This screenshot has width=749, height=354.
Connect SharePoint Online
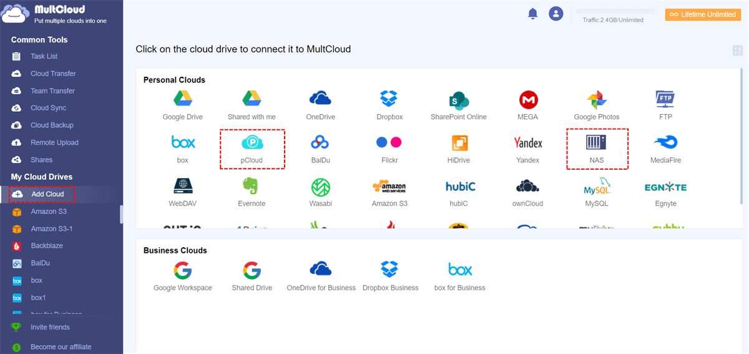tap(459, 105)
